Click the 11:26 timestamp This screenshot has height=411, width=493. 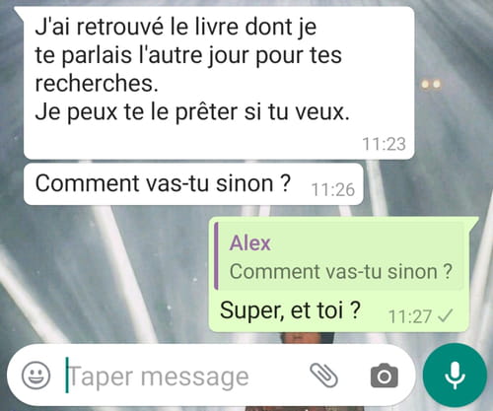[x=333, y=189]
